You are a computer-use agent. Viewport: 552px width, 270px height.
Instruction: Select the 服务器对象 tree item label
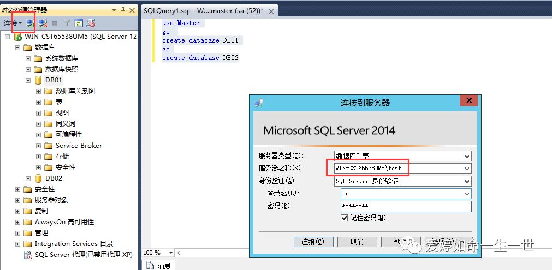click(51, 200)
